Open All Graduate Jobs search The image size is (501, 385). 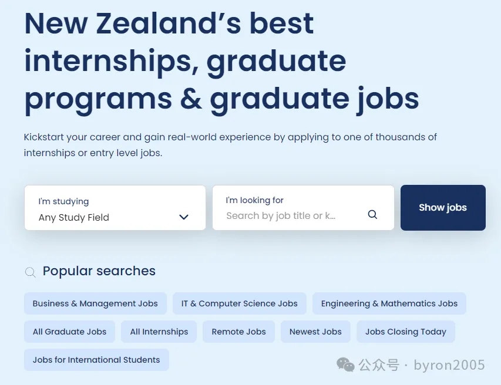tap(69, 332)
